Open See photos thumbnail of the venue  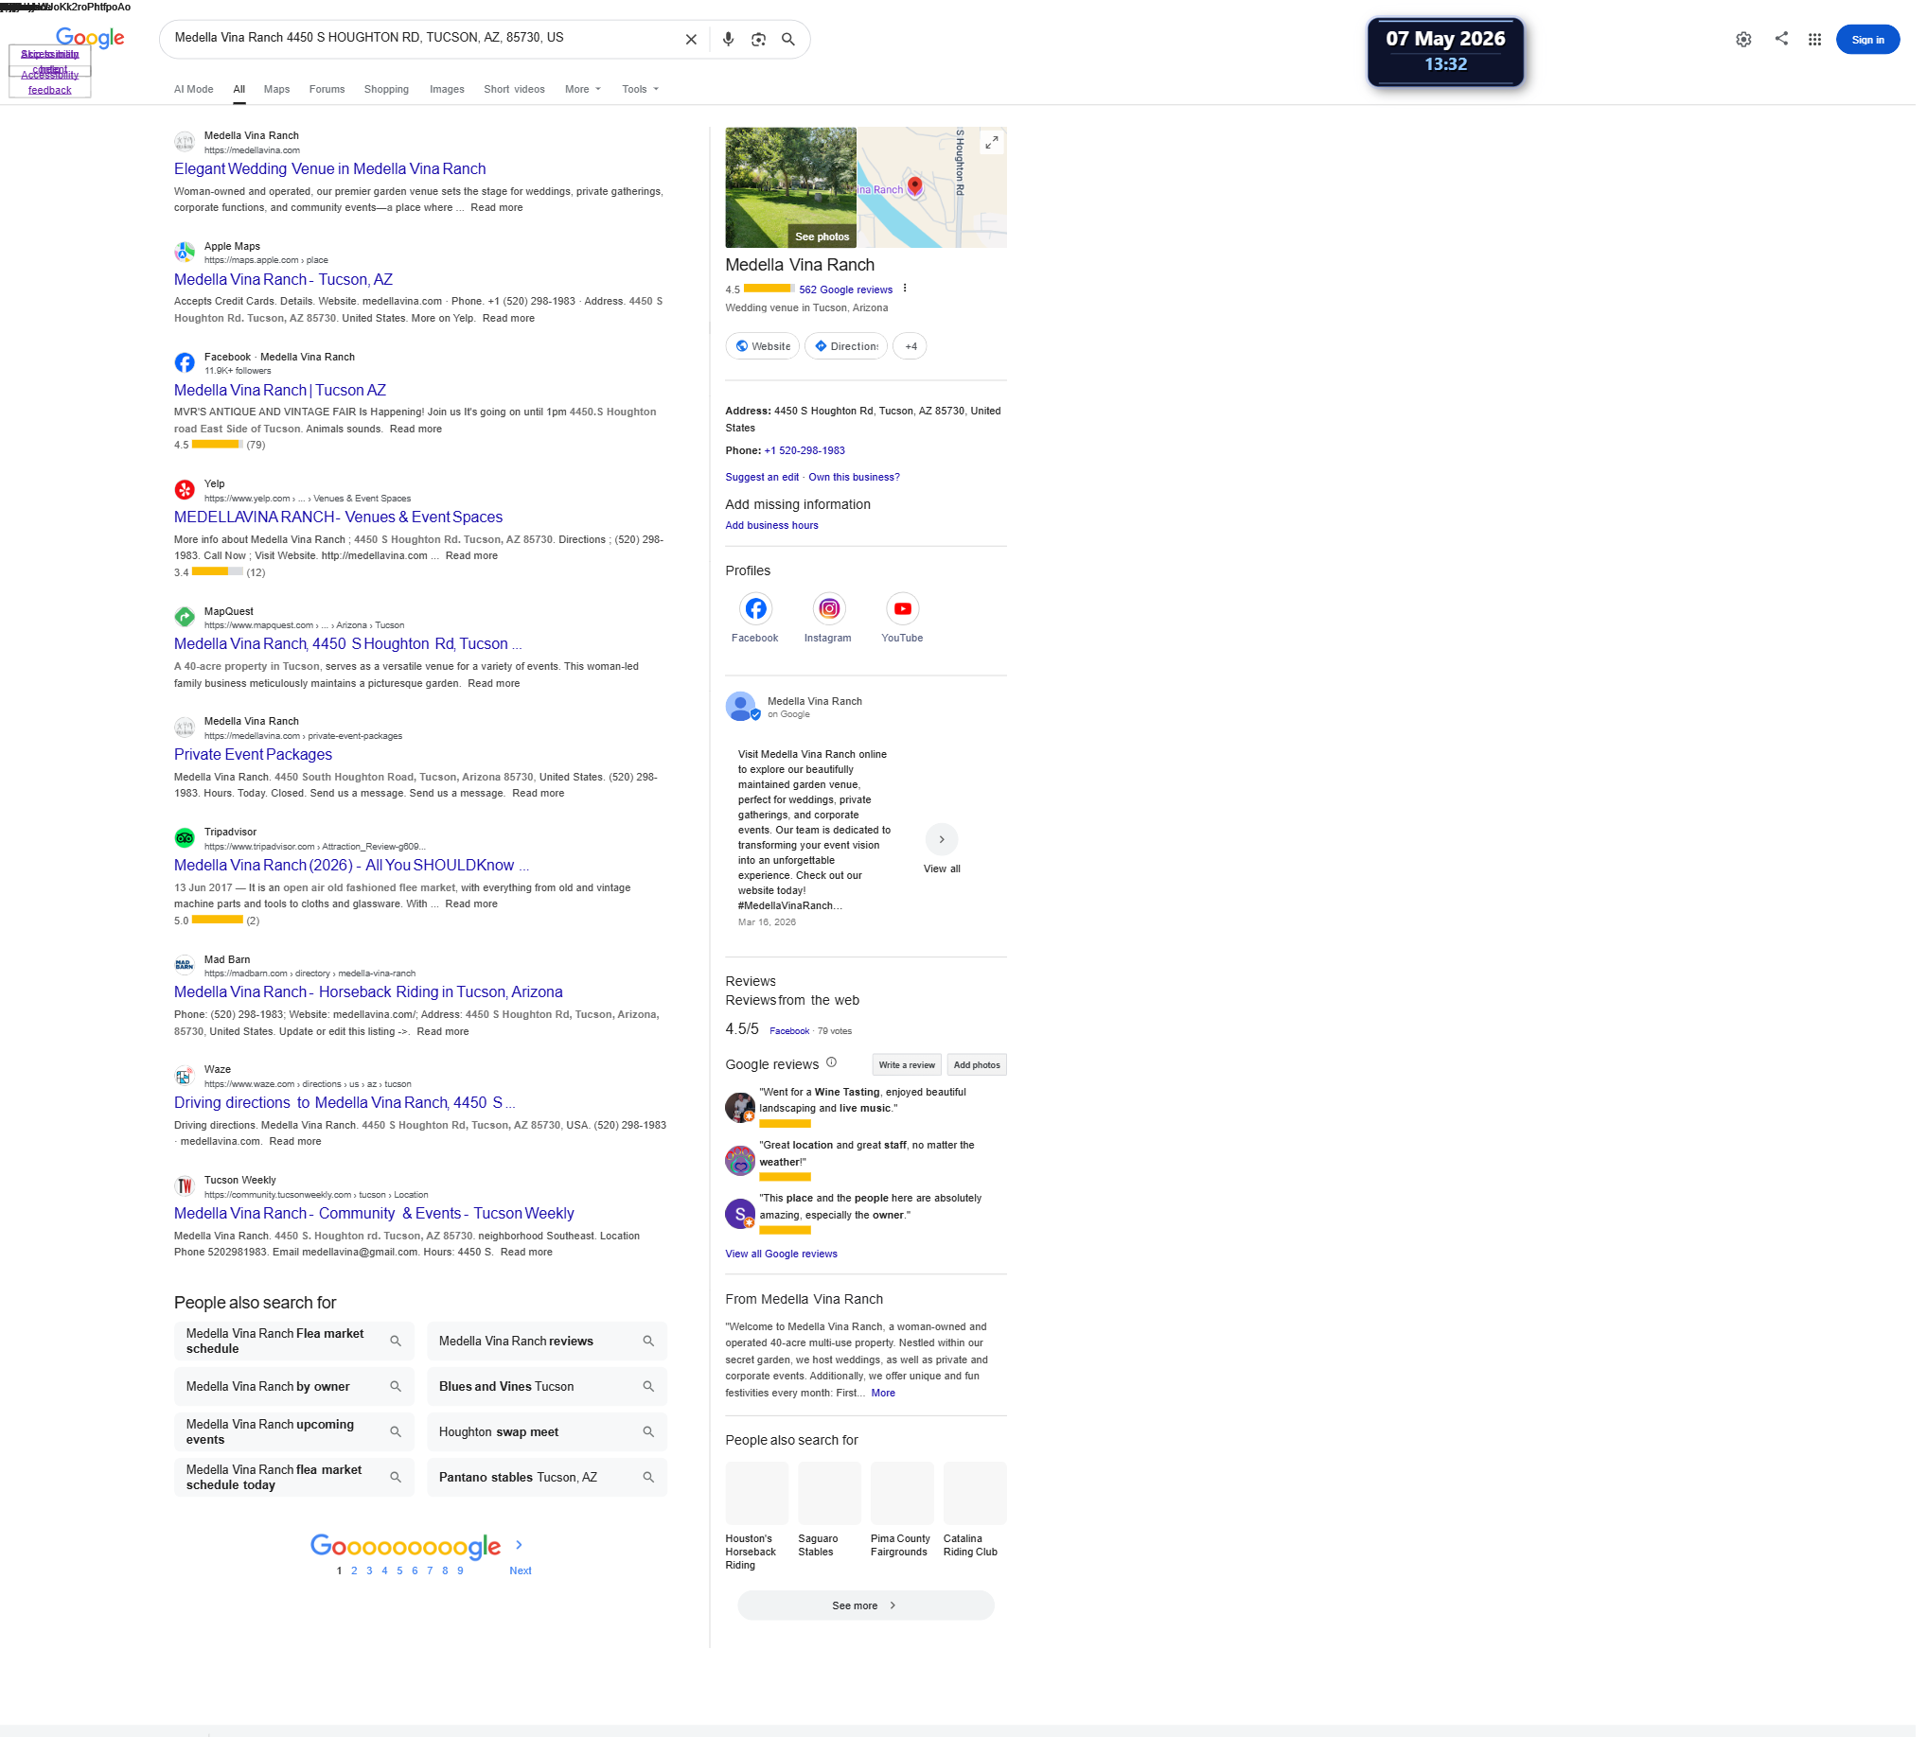[789, 187]
